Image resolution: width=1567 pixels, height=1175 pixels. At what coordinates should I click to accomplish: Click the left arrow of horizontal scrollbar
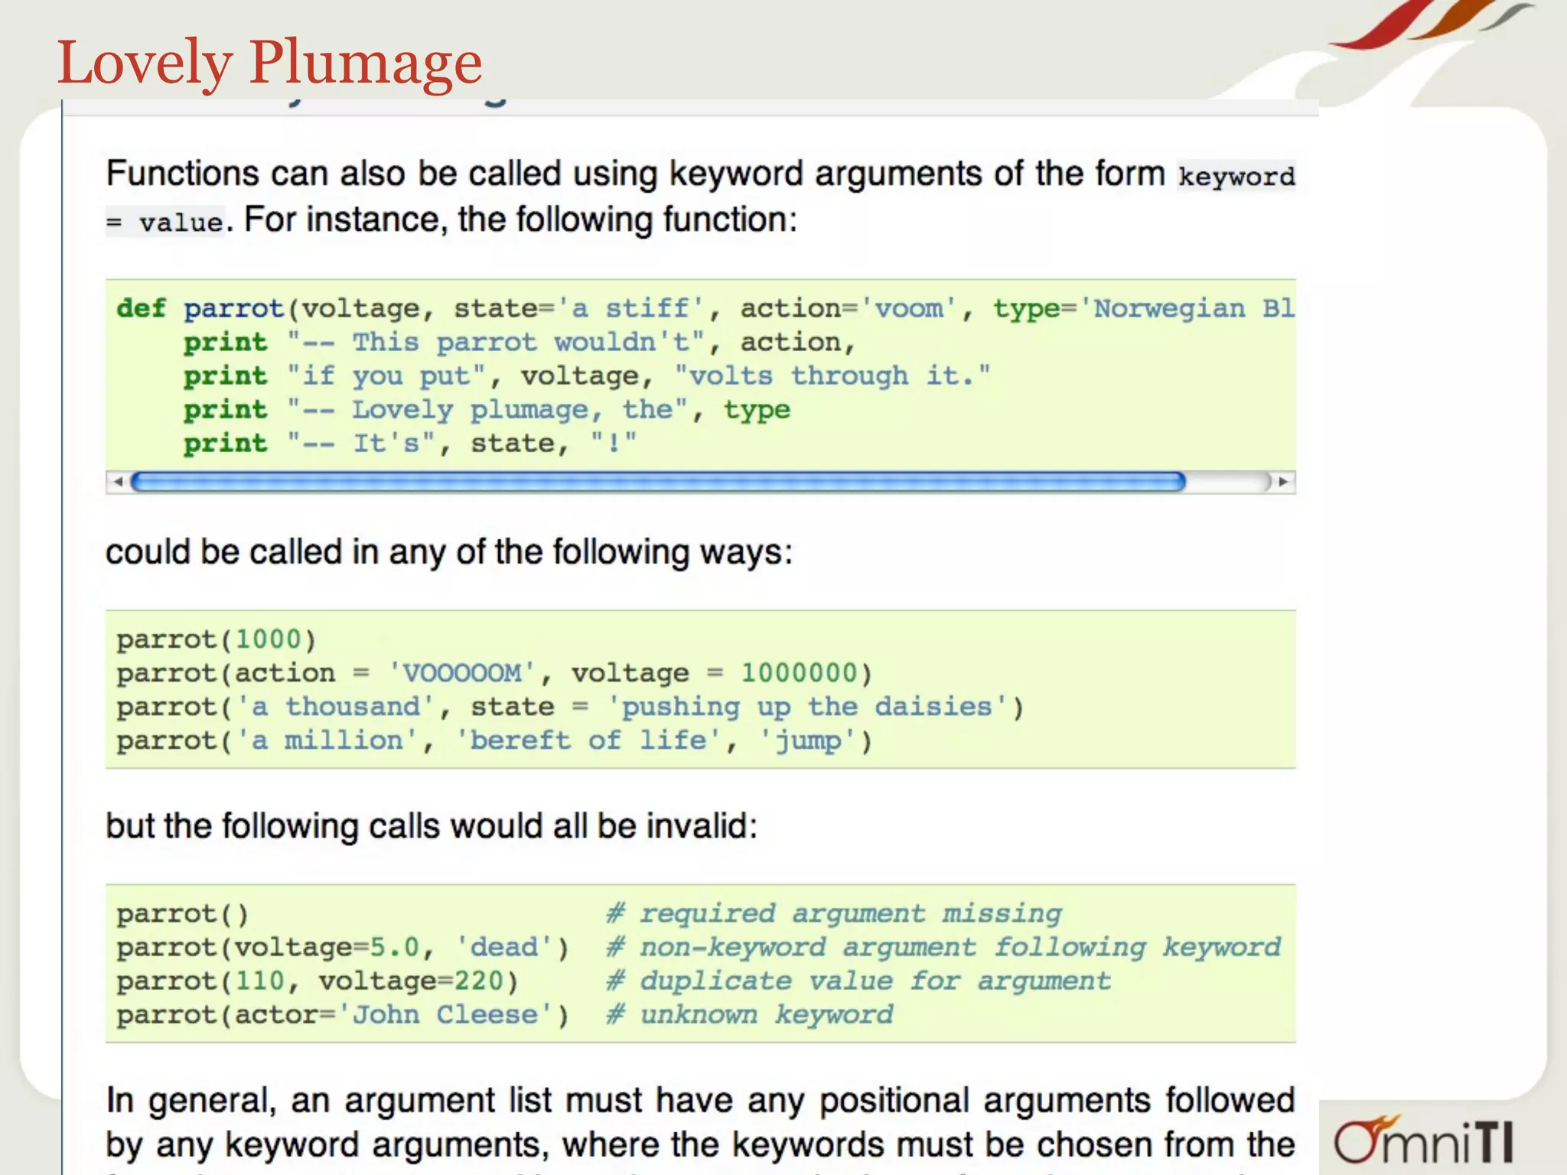pyautogui.click(x=118, y=482)
